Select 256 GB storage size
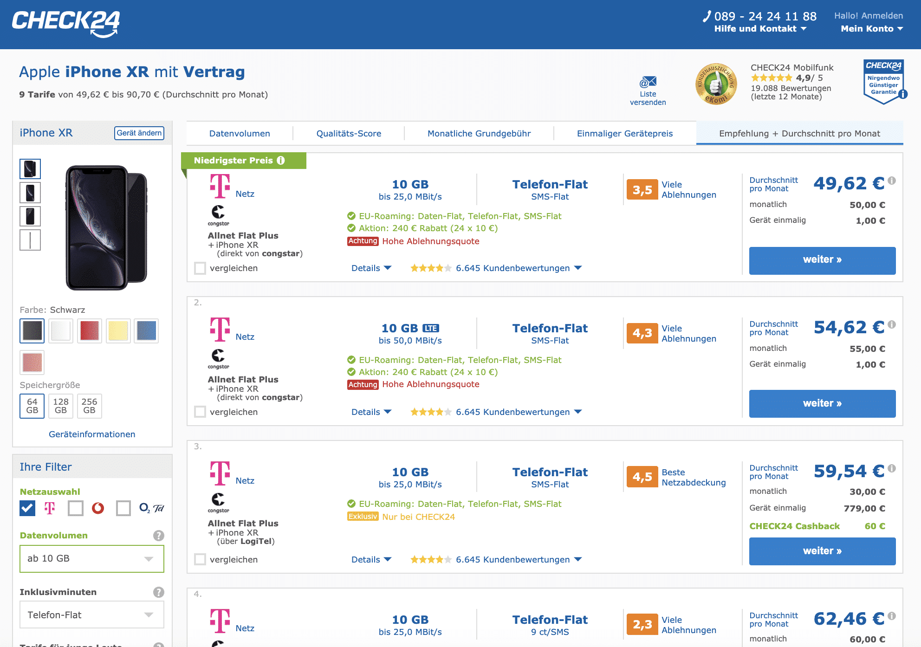 pyautogui.click(x=89, y=406)
